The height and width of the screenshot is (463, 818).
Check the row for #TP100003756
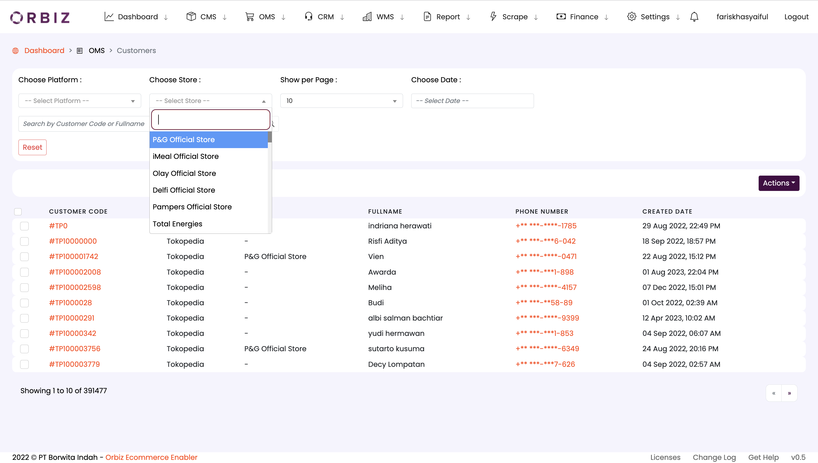coord(24,349)
